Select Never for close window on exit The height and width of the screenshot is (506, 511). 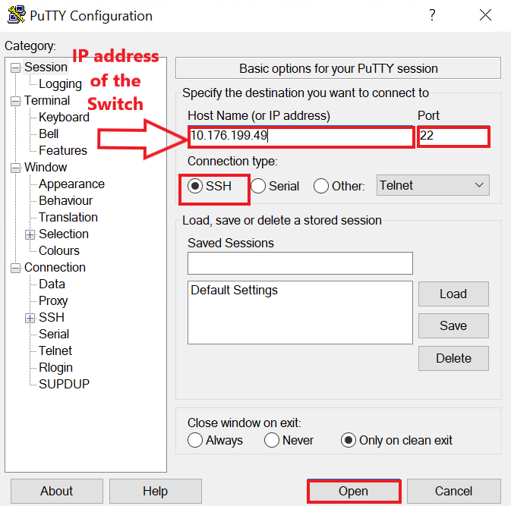pyautogui.click(x=272, y=440)
